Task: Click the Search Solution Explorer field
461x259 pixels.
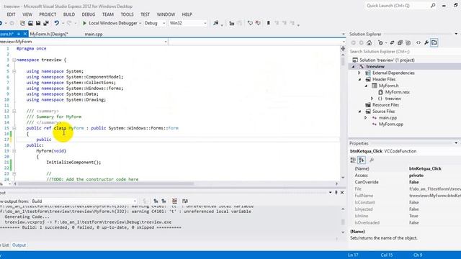Action: [x=404, y=52]
